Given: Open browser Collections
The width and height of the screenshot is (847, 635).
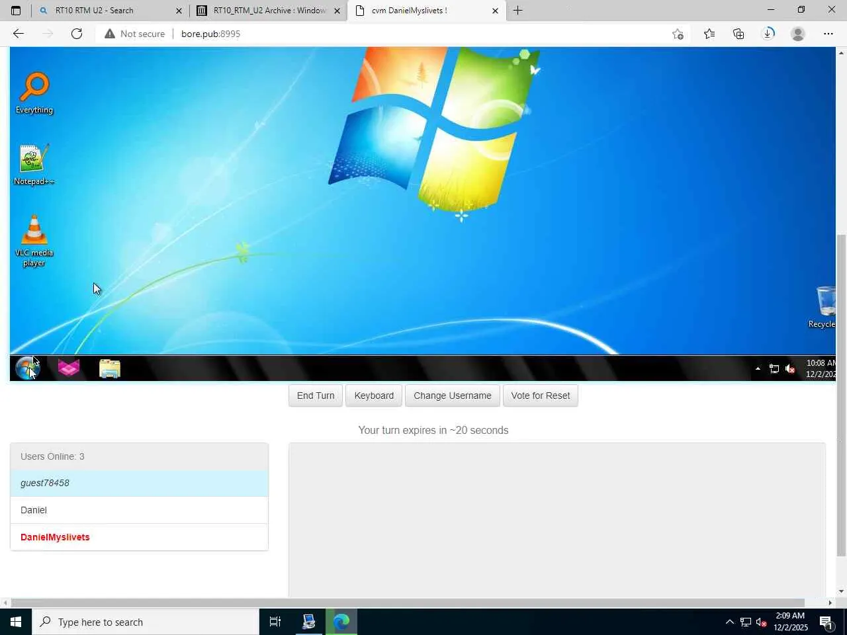Looking at the screenshot, I should pyautogui.click(x=738, y=34).
